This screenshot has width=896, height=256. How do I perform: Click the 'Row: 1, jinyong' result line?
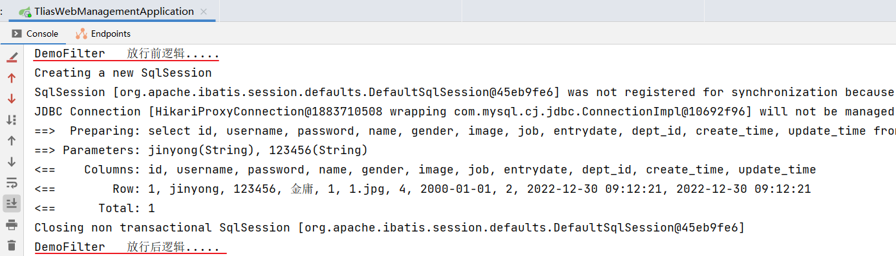(x=422, y=189)
